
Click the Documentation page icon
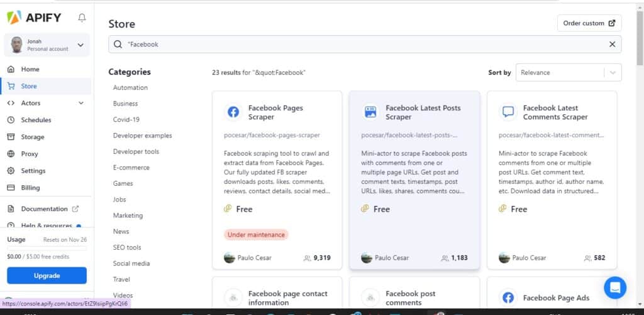point(11,209)
